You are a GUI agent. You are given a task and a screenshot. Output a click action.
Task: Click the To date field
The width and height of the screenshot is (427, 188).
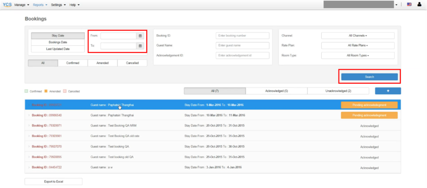pyautogui.click(x=118, y=46)
